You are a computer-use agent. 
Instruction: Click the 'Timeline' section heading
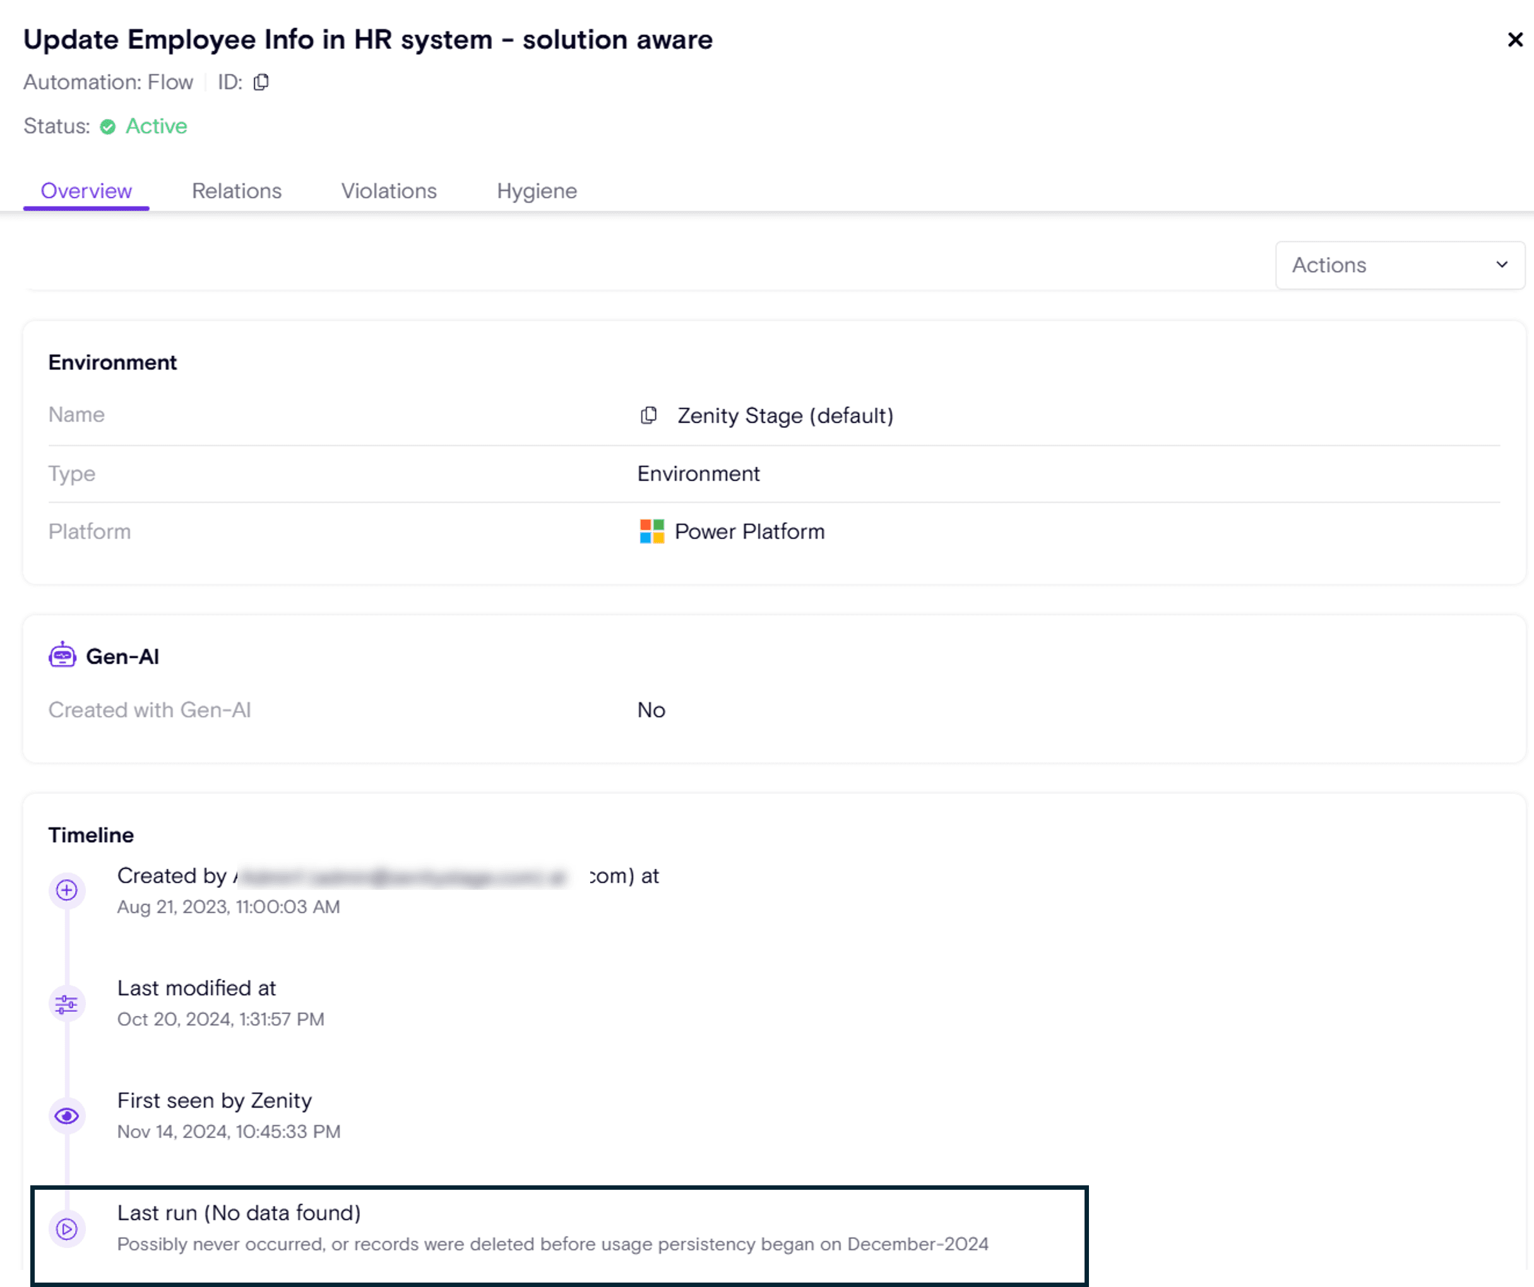(92, 835)
